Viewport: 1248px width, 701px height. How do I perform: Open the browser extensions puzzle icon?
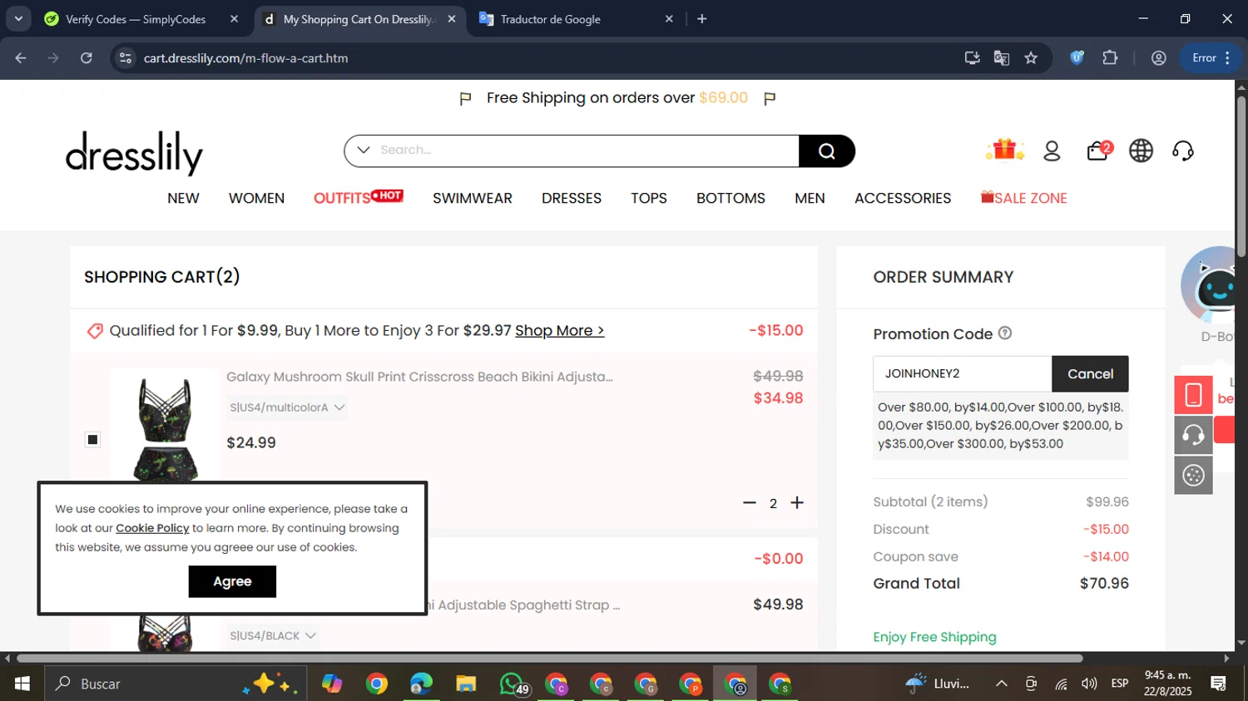click(1110, 58)
